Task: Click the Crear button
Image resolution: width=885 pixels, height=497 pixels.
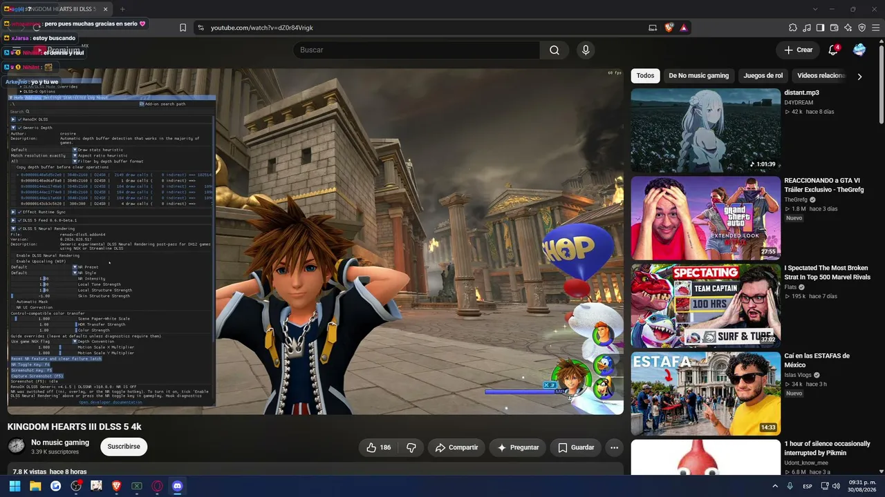Action: 798,50
